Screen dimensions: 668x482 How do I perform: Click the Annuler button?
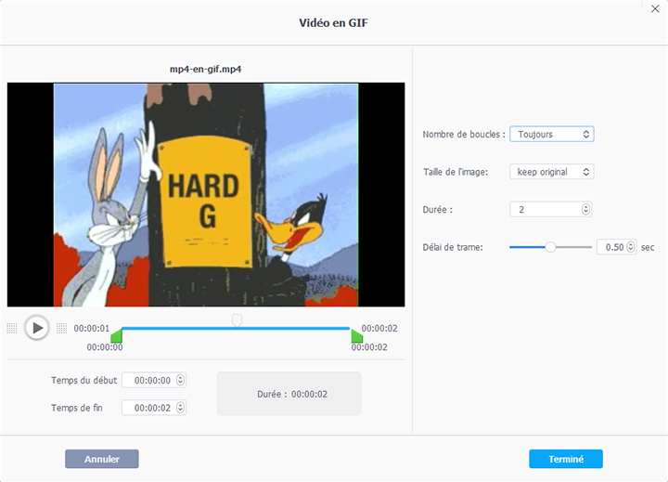[x=102, y=459]
